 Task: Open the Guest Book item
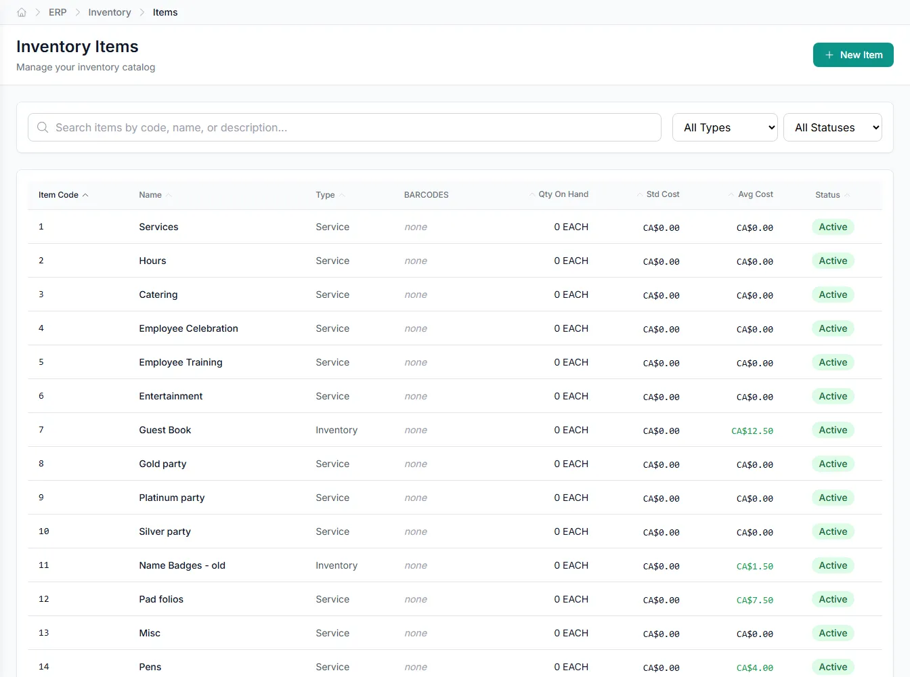tap(165, 430)
